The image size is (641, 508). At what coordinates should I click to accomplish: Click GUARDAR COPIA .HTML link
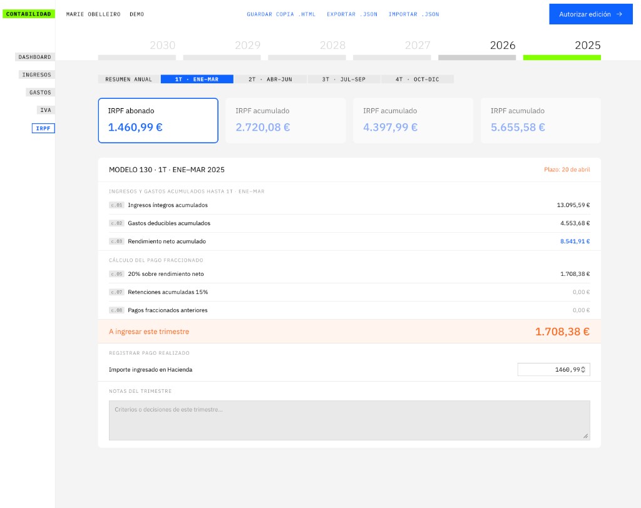click(281, 14)
